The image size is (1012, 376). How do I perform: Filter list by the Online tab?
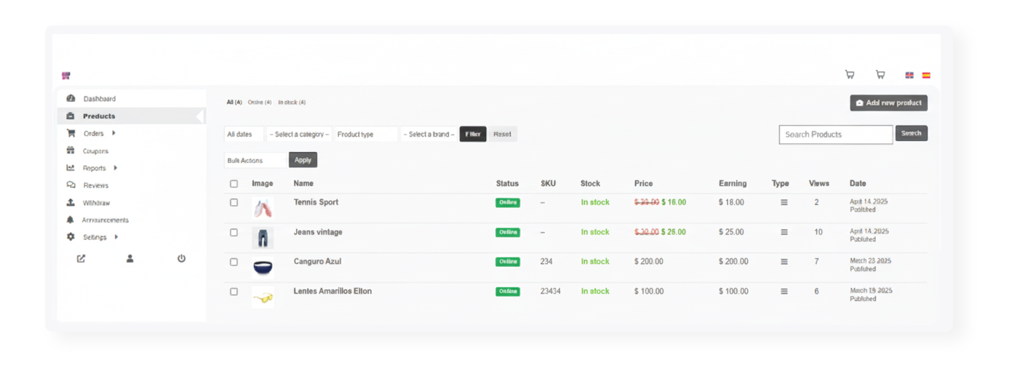[259, 103]
